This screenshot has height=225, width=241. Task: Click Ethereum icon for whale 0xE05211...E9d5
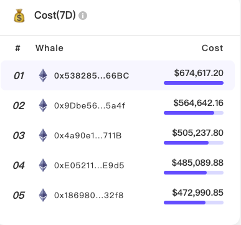pyautogui.click(x=43, y=165)
